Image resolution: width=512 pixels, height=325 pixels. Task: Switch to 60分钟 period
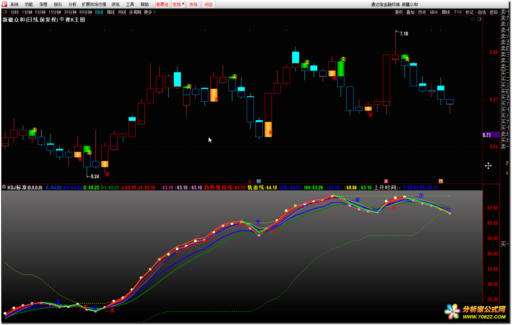(86, 12)
